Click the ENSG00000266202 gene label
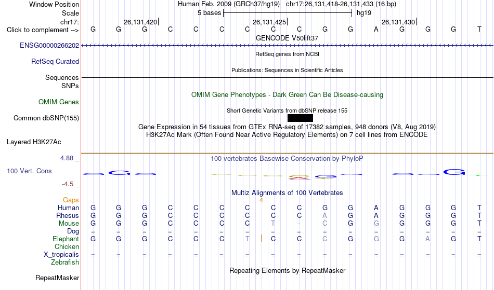Image resolution: width=494 pixels, height=290 pixels. (x=49, y=45)
